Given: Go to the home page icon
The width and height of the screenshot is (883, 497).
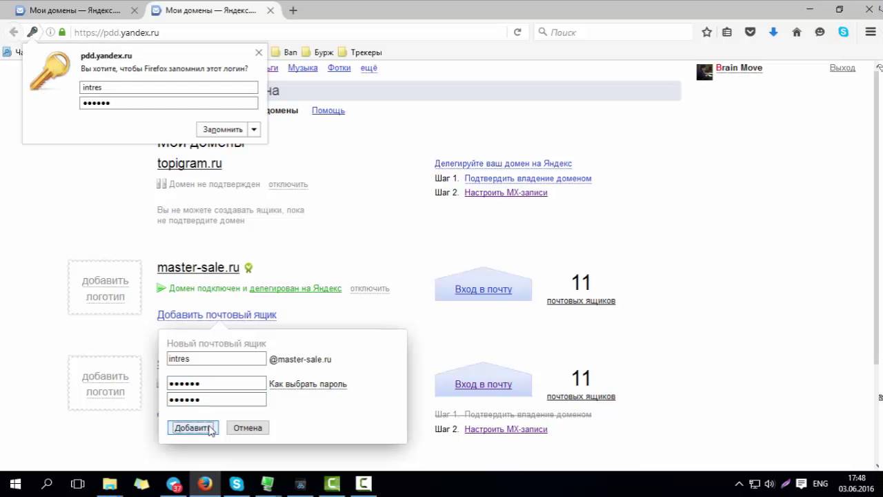Looking at the screenshot, I should [x=797, y=32].
